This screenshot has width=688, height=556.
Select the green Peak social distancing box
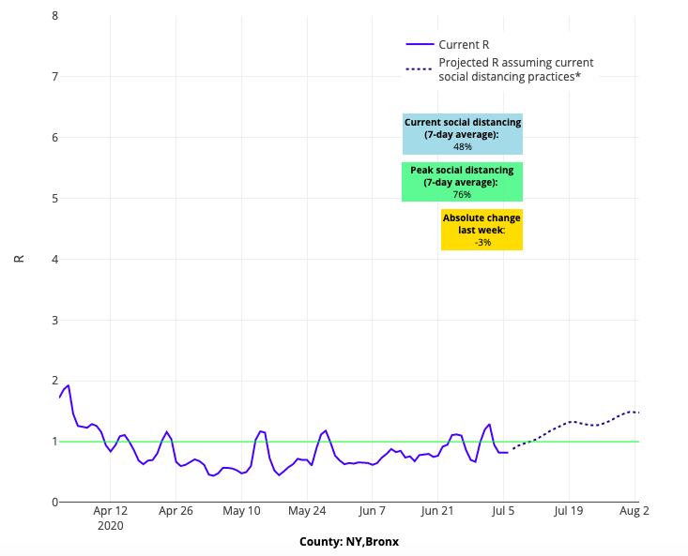click(x=462, y=182)
